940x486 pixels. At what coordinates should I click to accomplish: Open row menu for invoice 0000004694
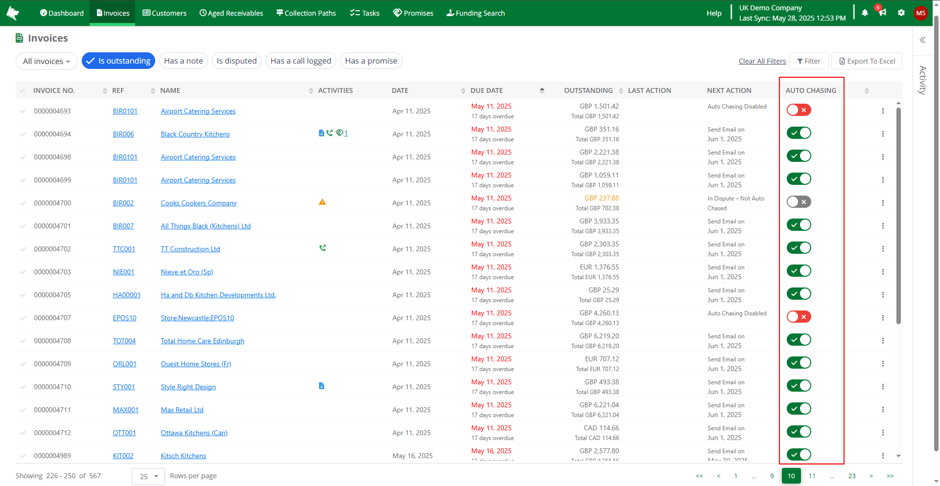[883, 134]
